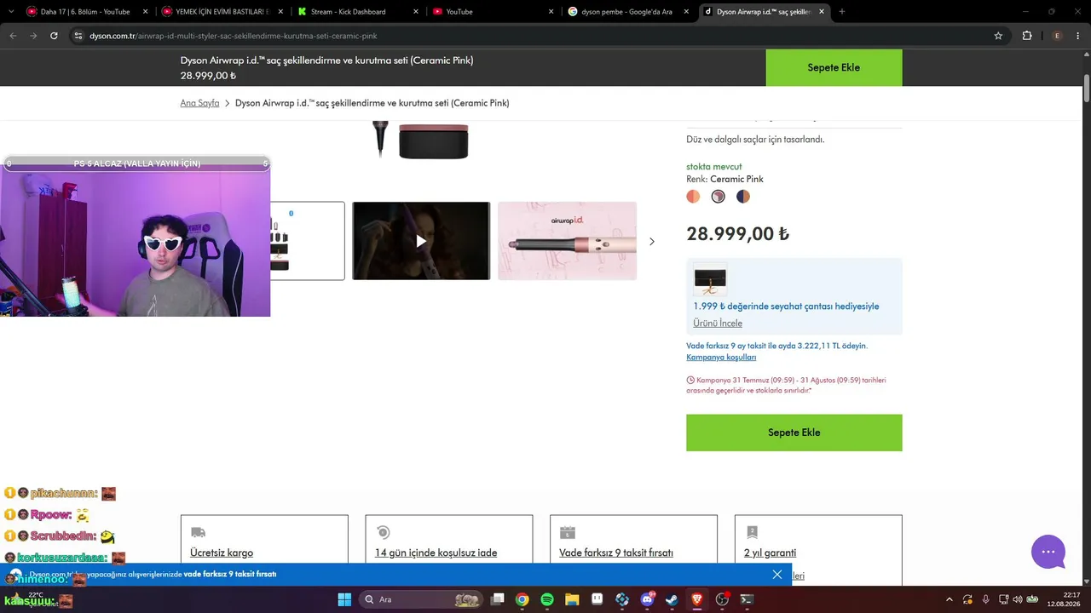Click the microphone tray icon

986,599
